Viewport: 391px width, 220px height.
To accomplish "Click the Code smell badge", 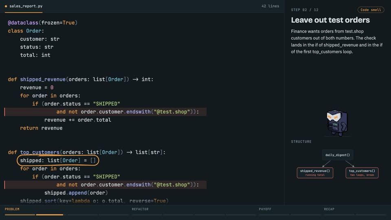I will [371, 10].
